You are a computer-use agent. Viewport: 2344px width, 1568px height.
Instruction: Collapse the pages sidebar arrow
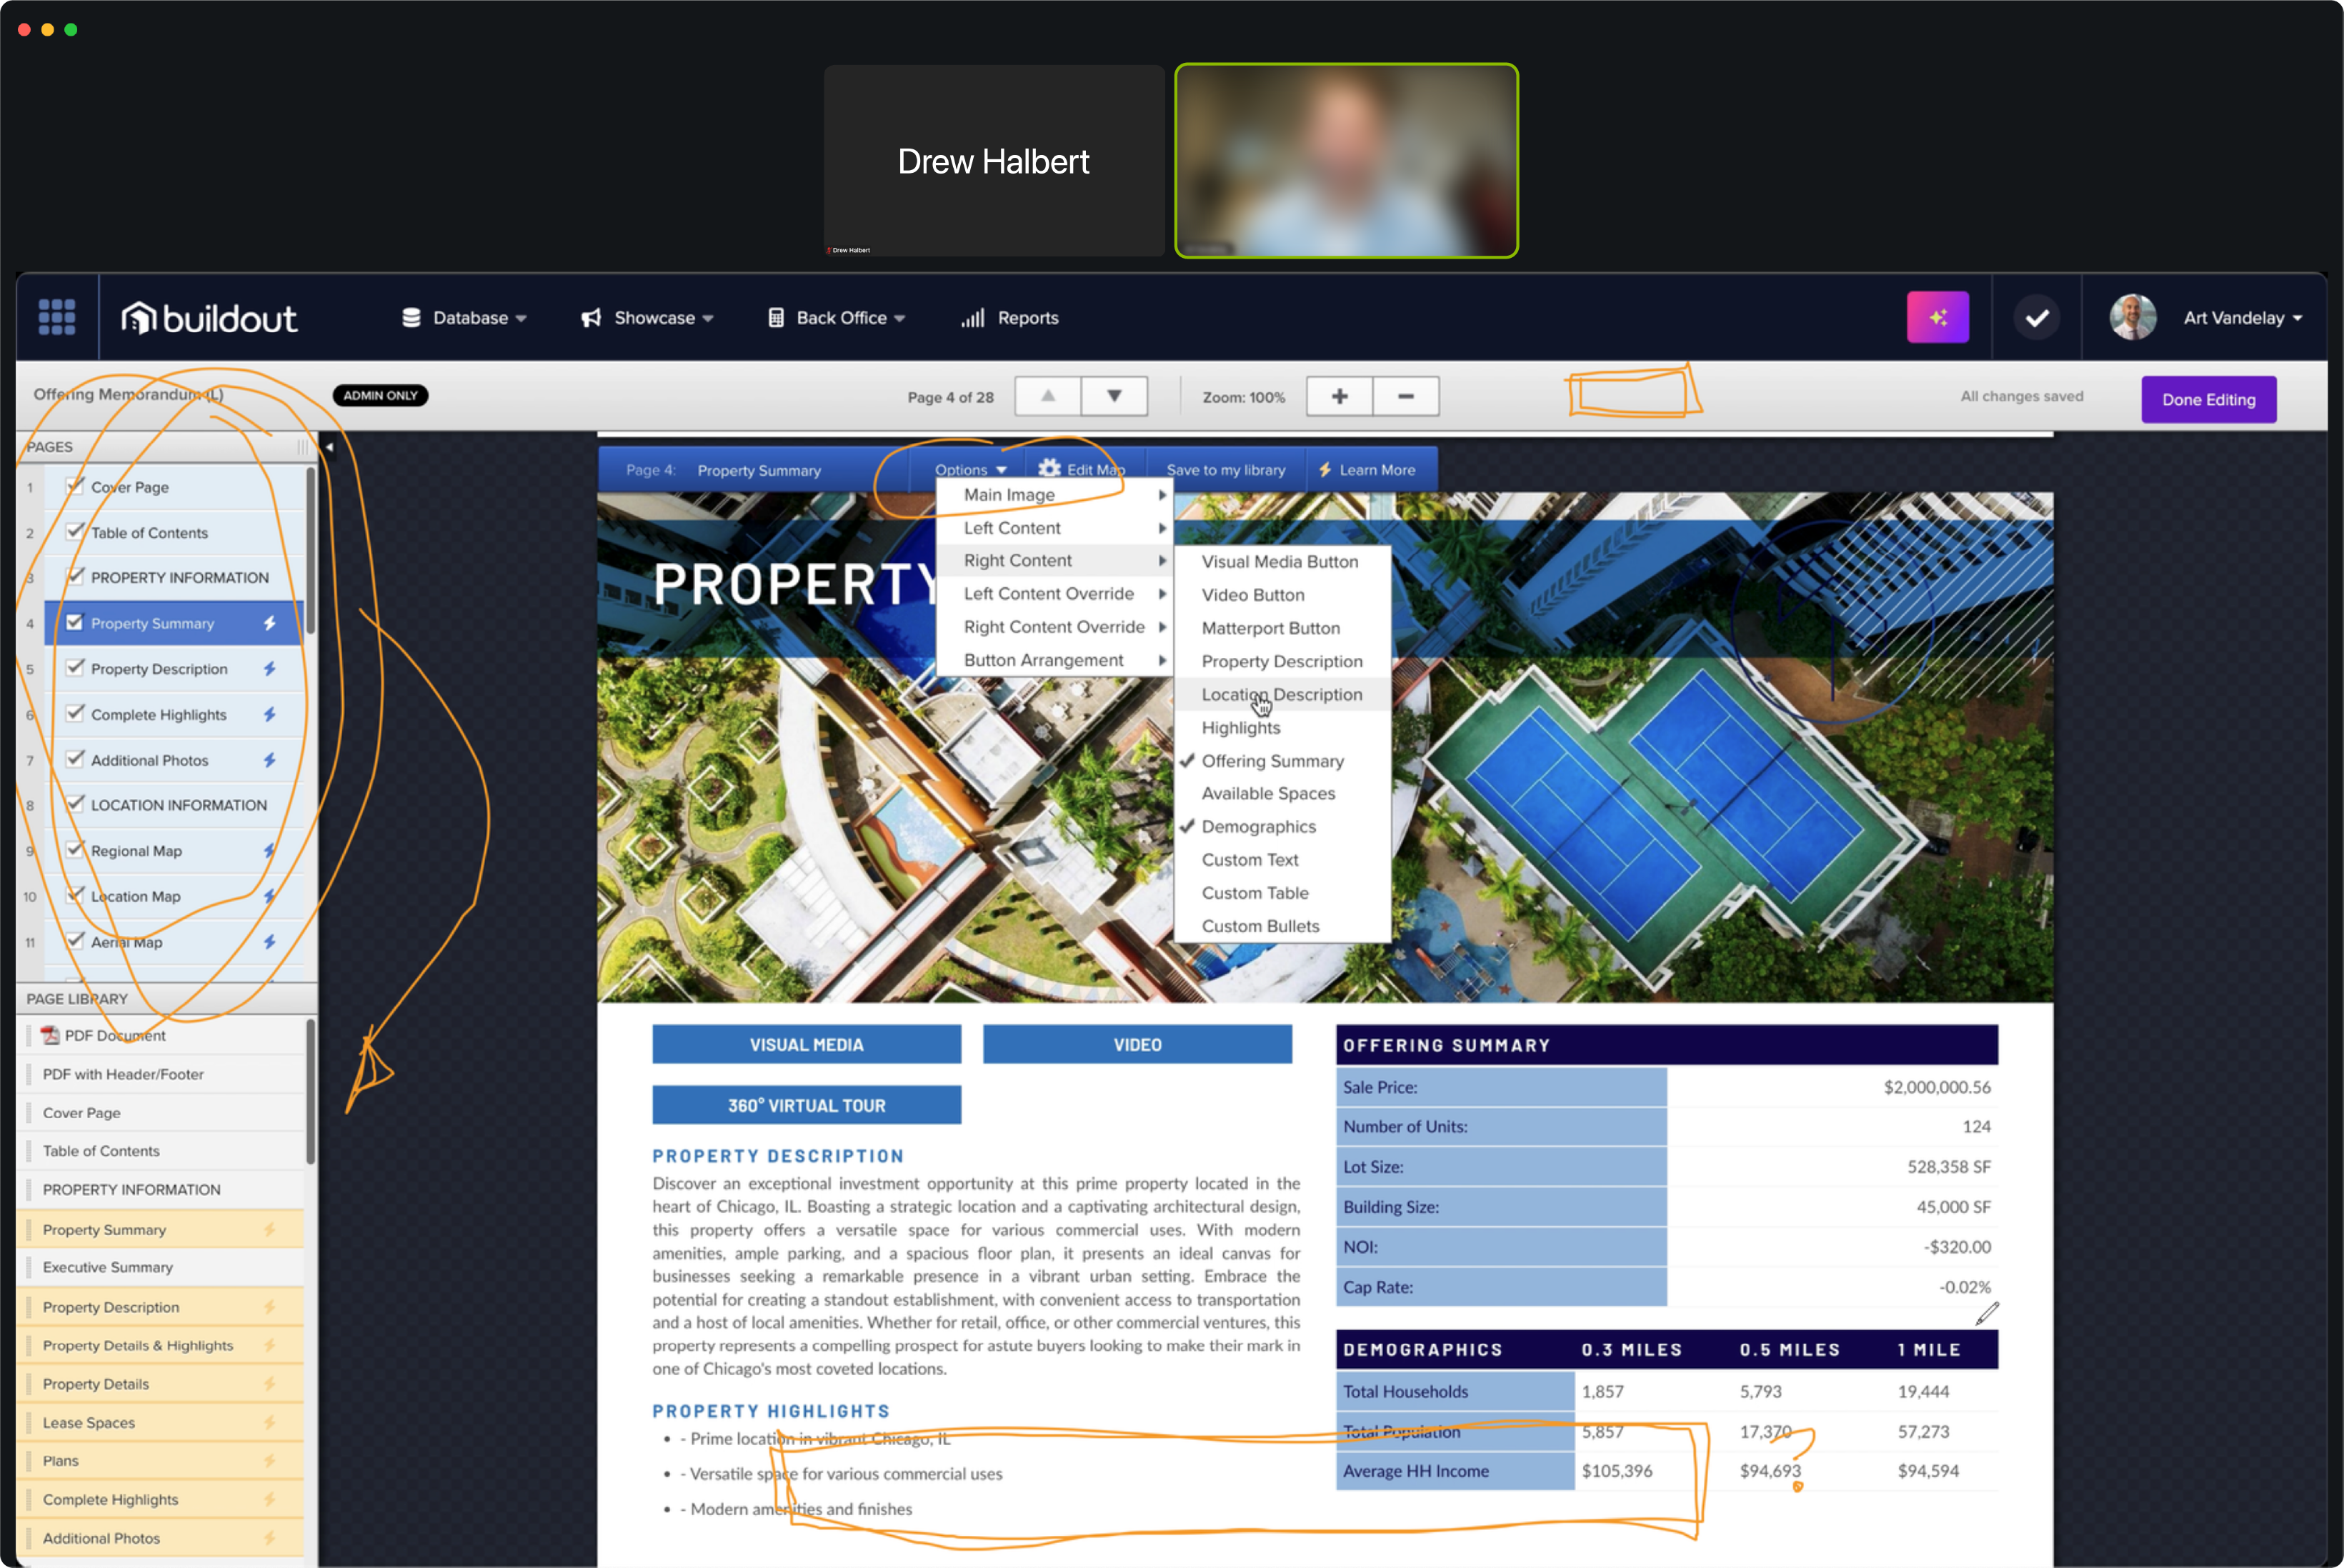click(x=328, y=447)
